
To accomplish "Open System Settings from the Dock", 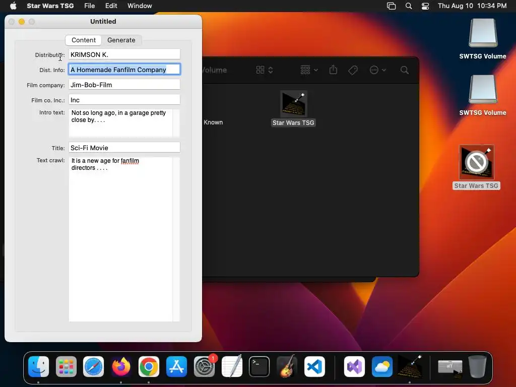I will tap(204, 367).
